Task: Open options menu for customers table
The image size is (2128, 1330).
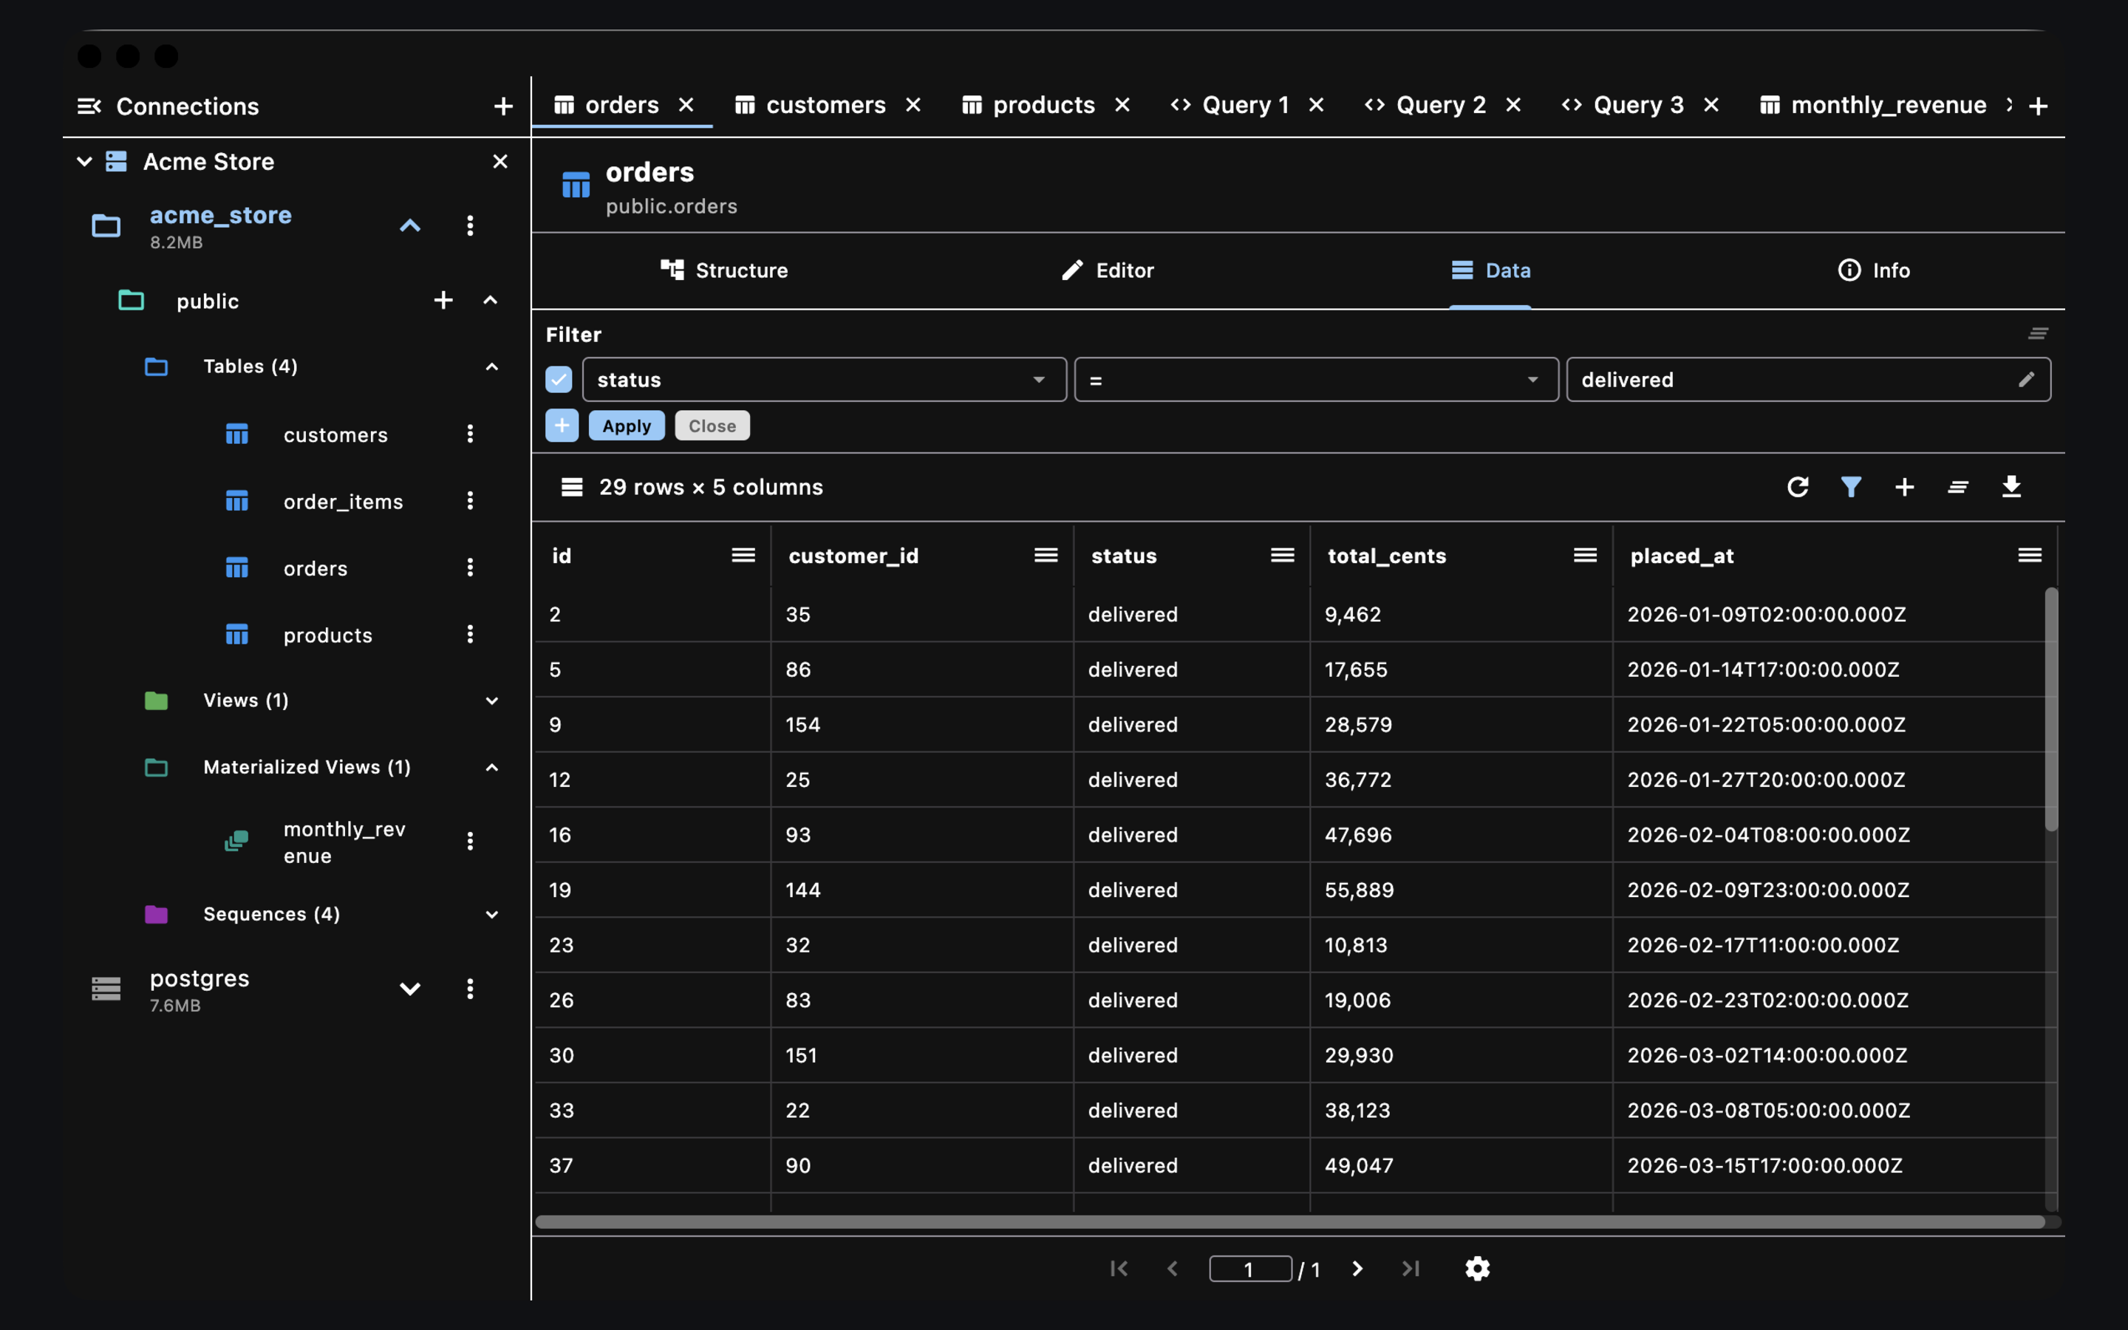Action: tap(470, 434)
